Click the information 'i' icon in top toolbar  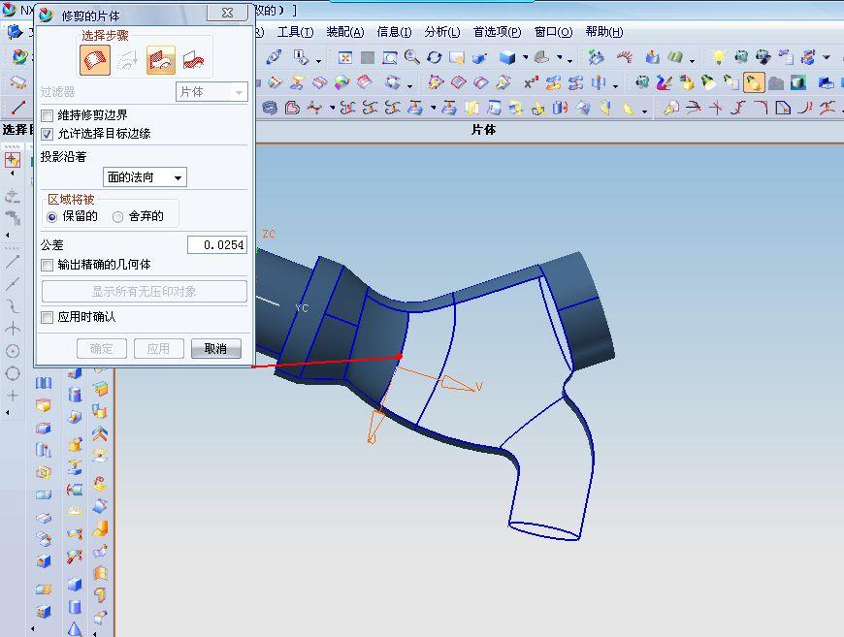[301, 56]
